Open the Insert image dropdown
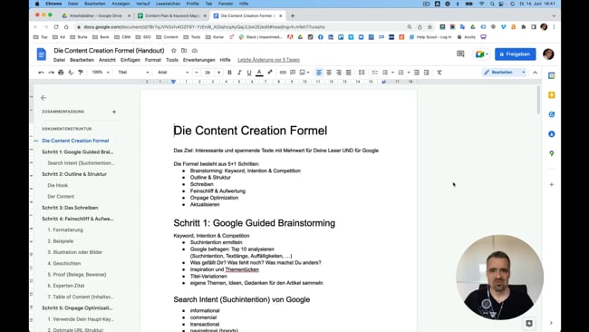 [x=304, y=73]
